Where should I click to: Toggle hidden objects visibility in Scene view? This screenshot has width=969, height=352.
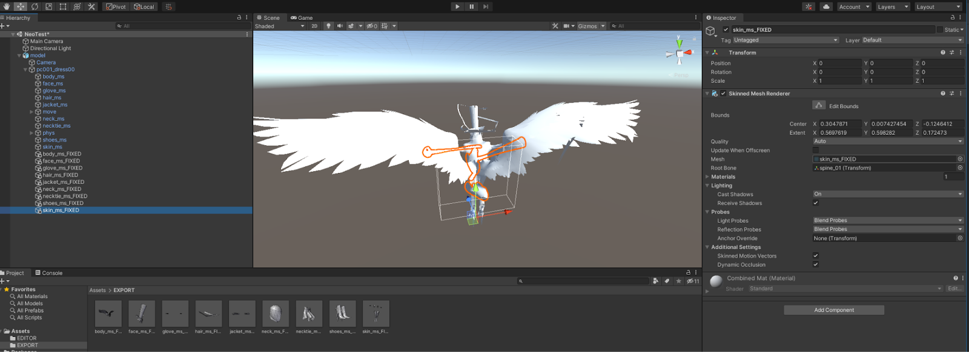(x=371, y=26)
